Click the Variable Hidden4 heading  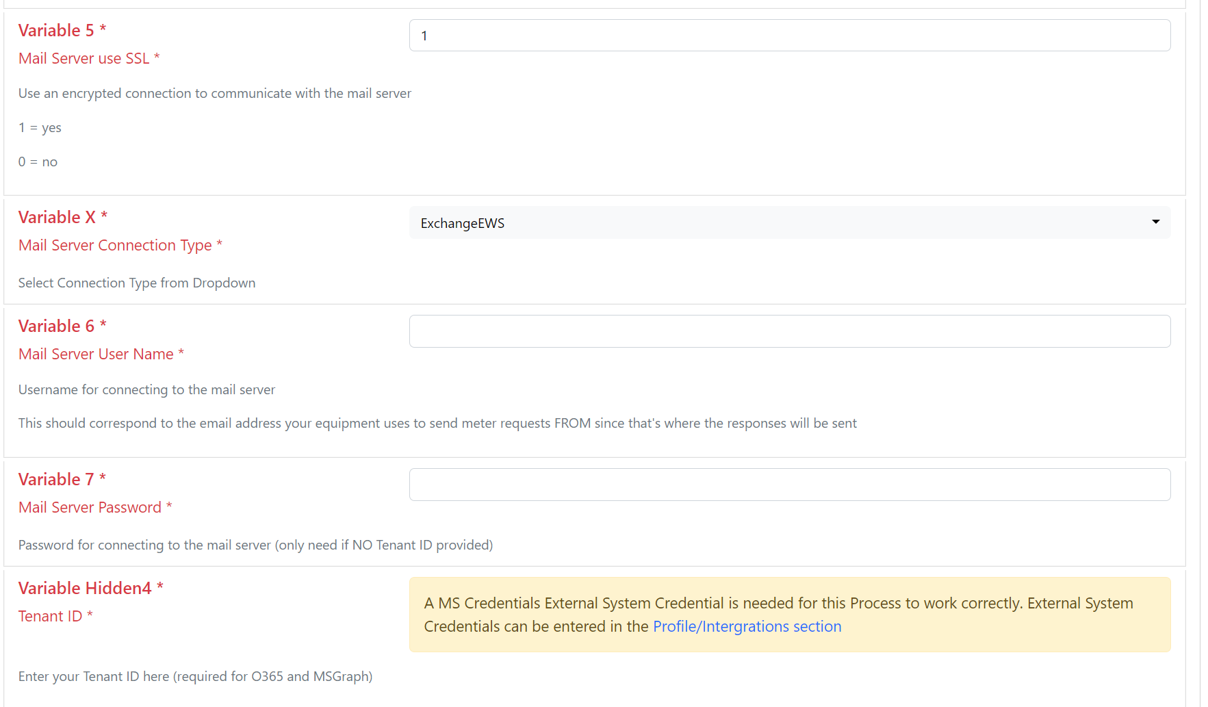coord(91,588)
